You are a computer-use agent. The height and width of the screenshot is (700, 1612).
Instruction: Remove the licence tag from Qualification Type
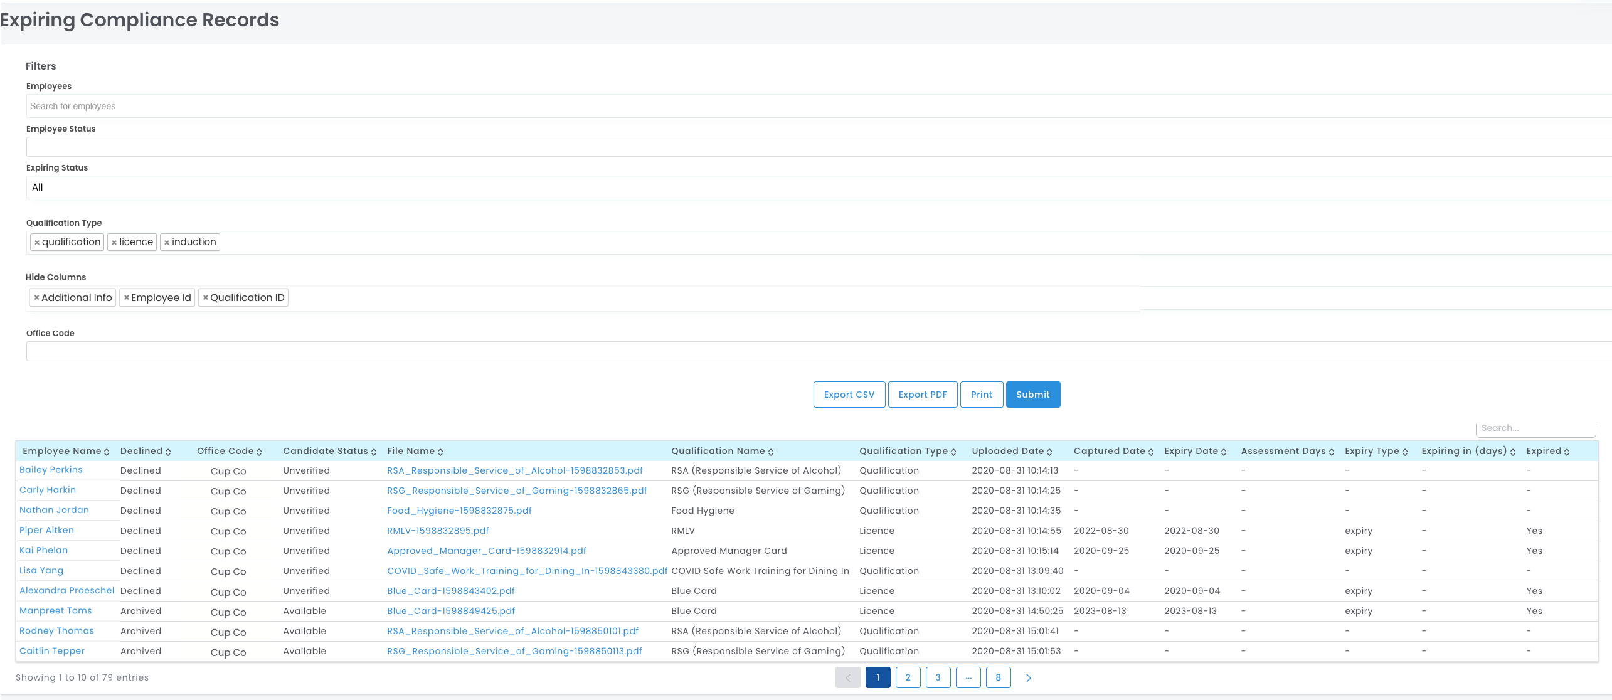pos(114,243)
